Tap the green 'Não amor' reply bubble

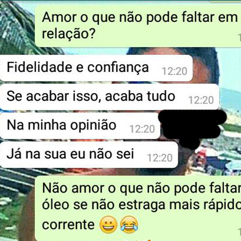tap(138, 208)
